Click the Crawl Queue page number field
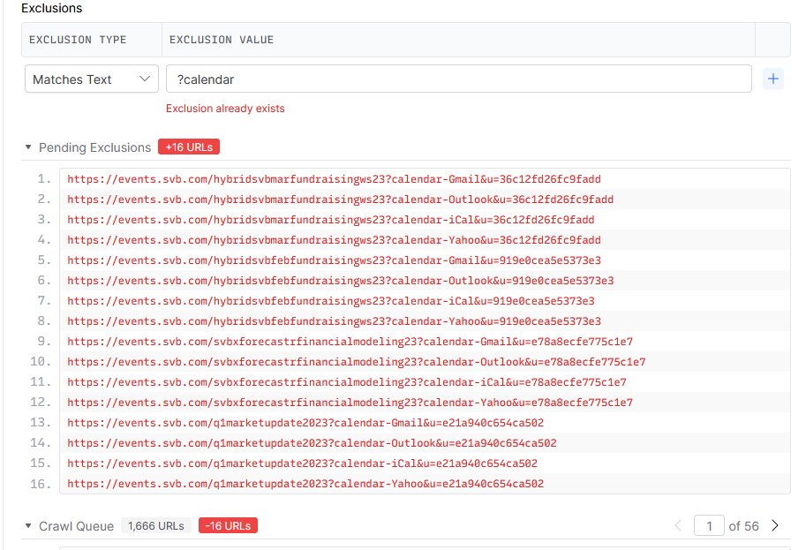Viewport: 806px width, 550px height. (x=709, y=525)
